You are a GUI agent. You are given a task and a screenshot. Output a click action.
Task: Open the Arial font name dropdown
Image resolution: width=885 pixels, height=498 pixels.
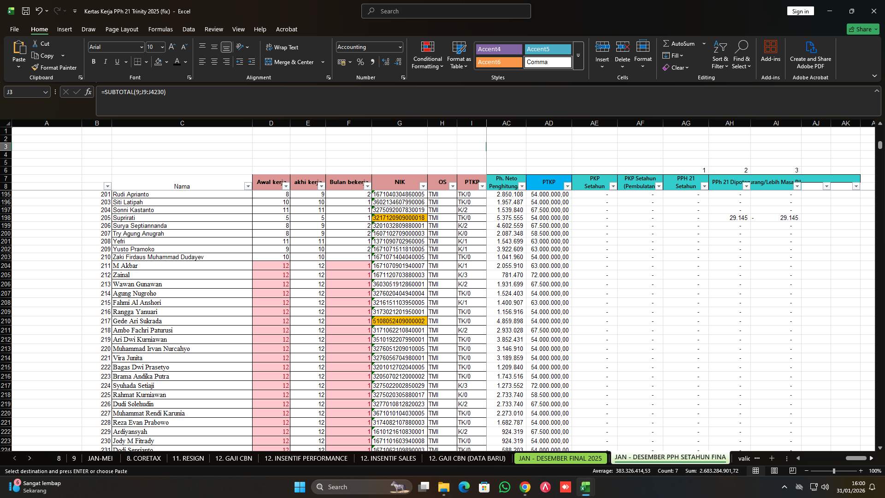(141, 47)
